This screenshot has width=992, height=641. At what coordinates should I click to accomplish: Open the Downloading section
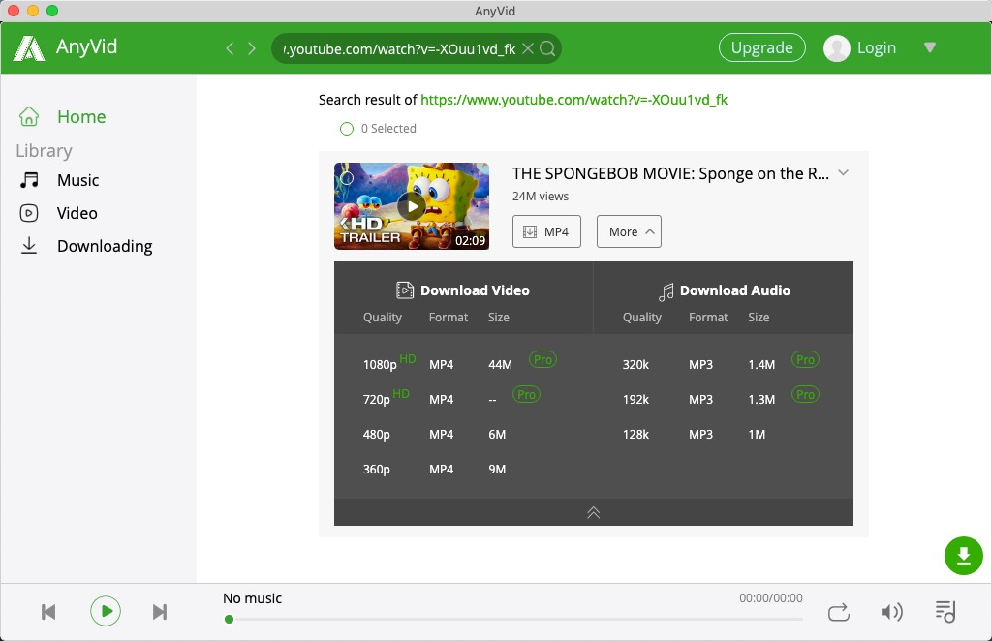(x=86, y=246)
